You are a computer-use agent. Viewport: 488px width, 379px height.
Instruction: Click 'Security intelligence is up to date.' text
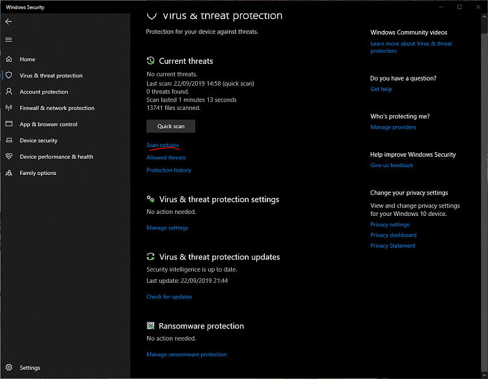coord(192,270)
